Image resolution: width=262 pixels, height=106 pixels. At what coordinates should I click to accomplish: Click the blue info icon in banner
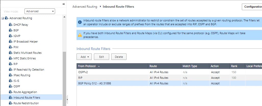[x=80, y=22]
